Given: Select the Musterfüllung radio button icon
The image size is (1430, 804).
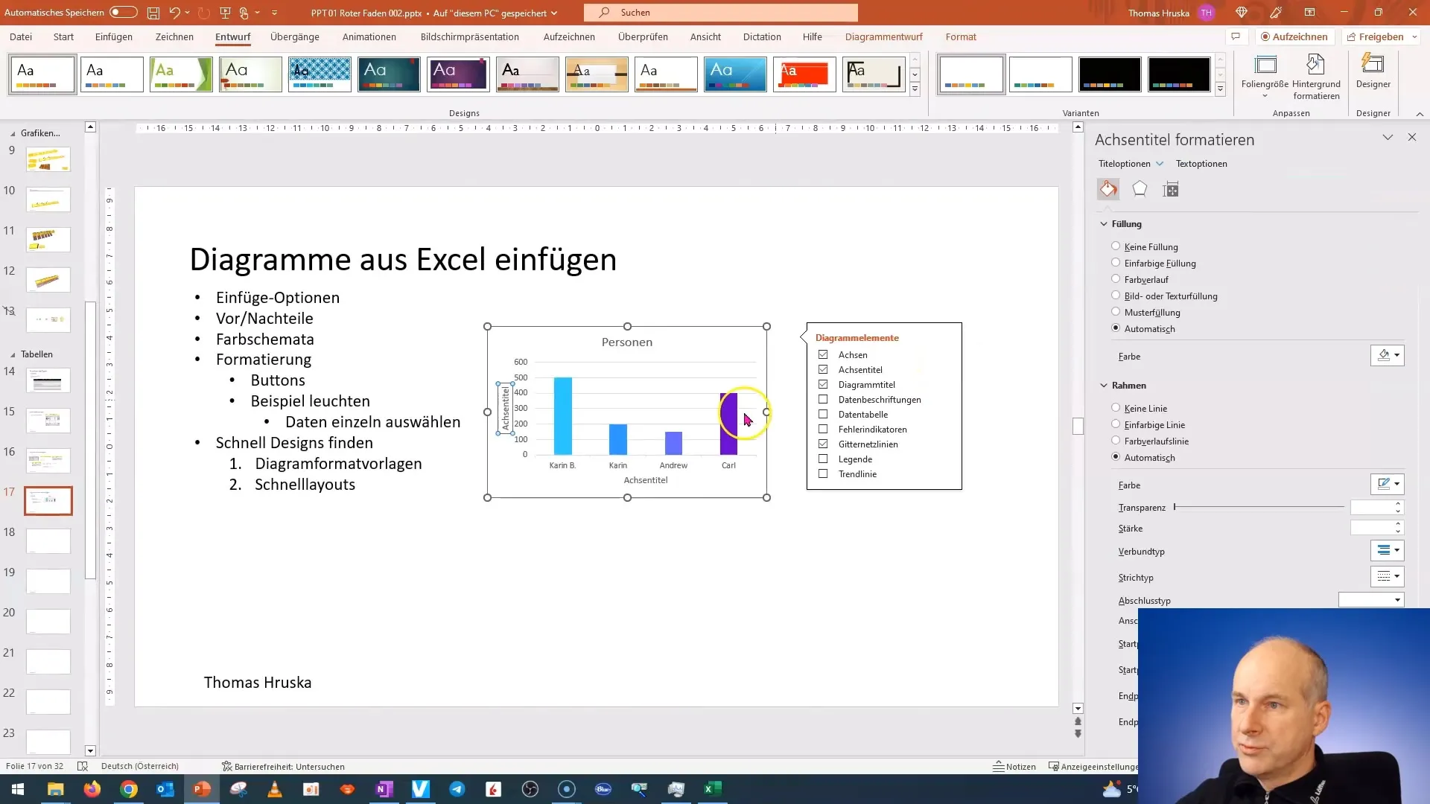Looking at the screenshot, I should click(x=1115, y=311).
